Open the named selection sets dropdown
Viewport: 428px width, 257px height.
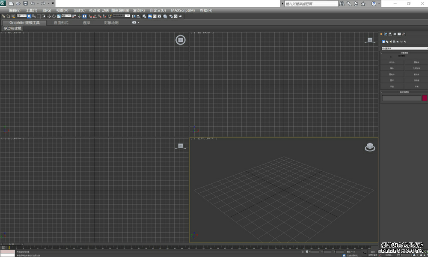coord(121,16)
